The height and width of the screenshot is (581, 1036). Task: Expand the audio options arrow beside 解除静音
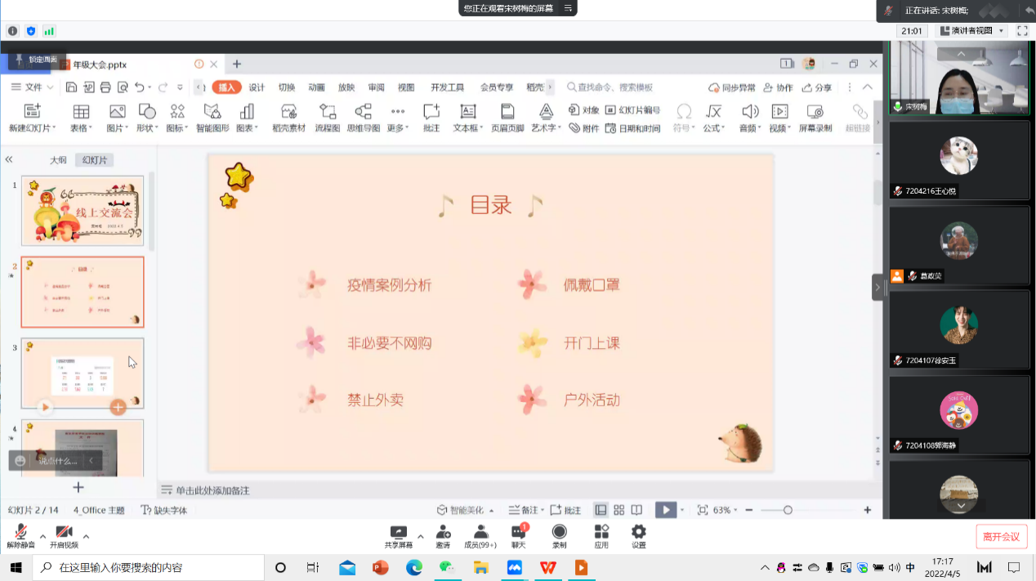point(43,536)
